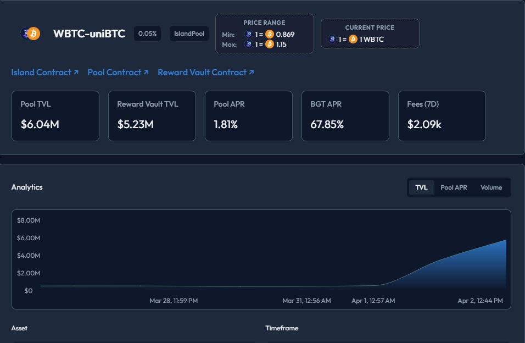Click the blue TVL area in chart
Screen dimensions: 525x343
(469, 270)
